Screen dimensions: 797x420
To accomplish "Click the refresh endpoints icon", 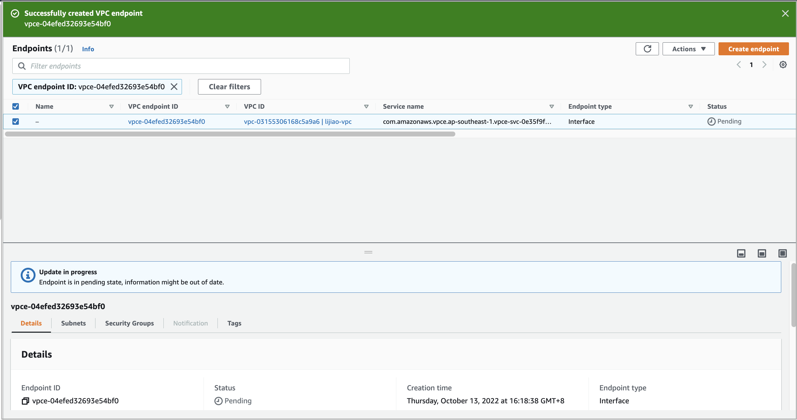I will [x=647, y=48].
